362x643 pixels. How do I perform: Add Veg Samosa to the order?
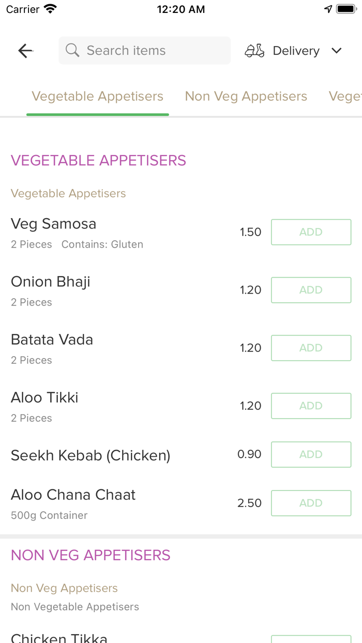coord(311,232)
